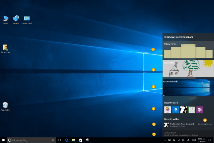Open Task View from the taskbar
214x143 pixels.
click(59, 140)
